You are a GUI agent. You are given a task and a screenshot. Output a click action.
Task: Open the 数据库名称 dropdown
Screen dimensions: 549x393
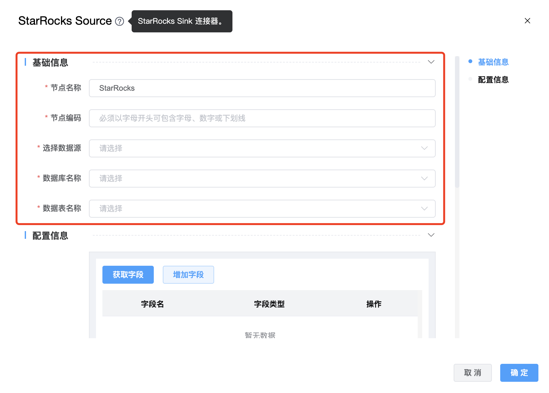(262, 179)
